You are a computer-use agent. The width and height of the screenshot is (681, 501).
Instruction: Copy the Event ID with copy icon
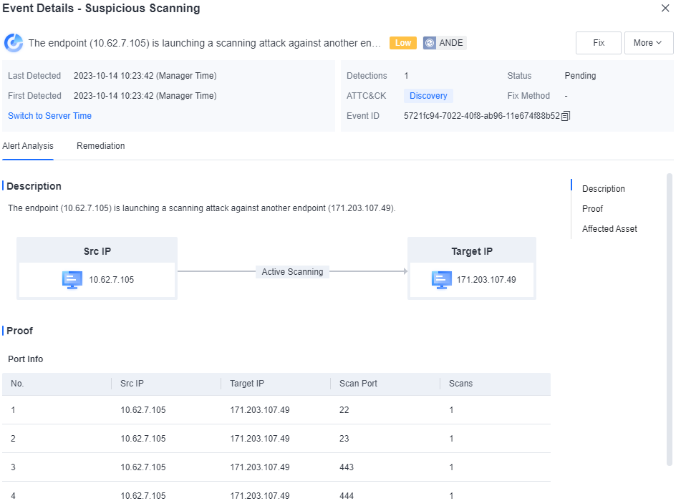click(x=566, y=116)
